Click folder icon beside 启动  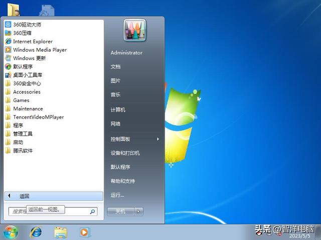click(8, 142)
